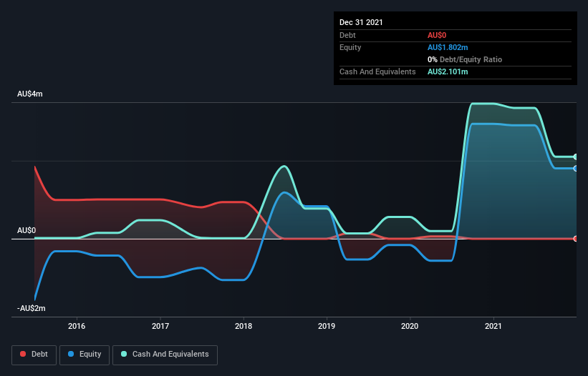Click the 2021 x-axis label

[493, 326]
